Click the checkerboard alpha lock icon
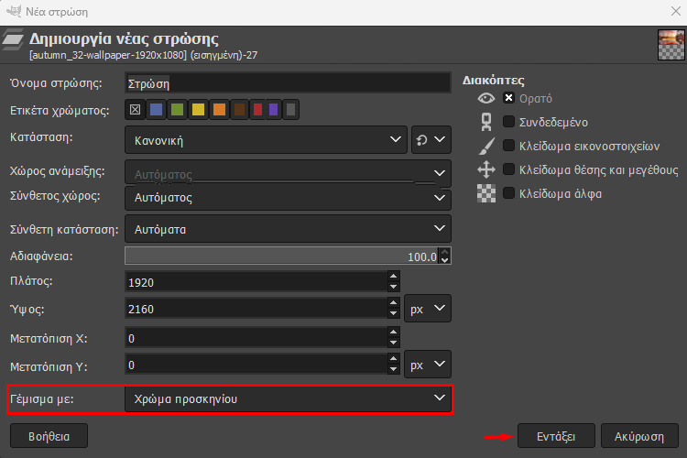The width and height of the screenshot is (687, 458). pos(486,193)
